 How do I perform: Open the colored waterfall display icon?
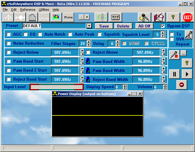tap(56, 17)
